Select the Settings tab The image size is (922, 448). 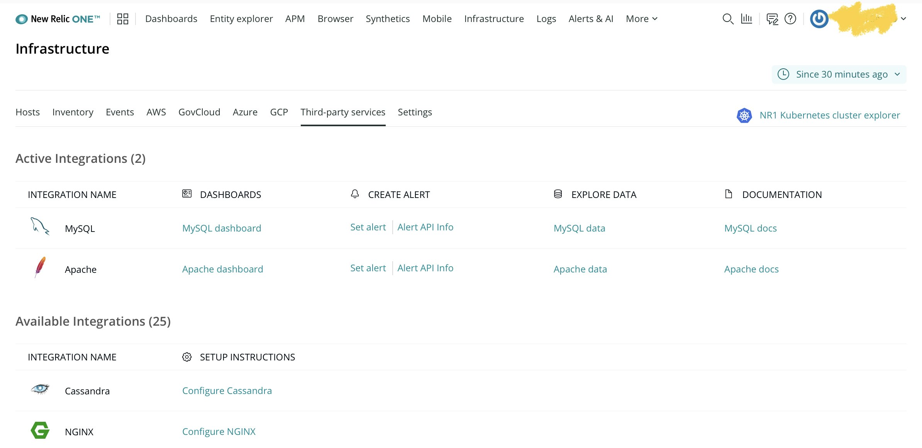click(x=415, y=112)
